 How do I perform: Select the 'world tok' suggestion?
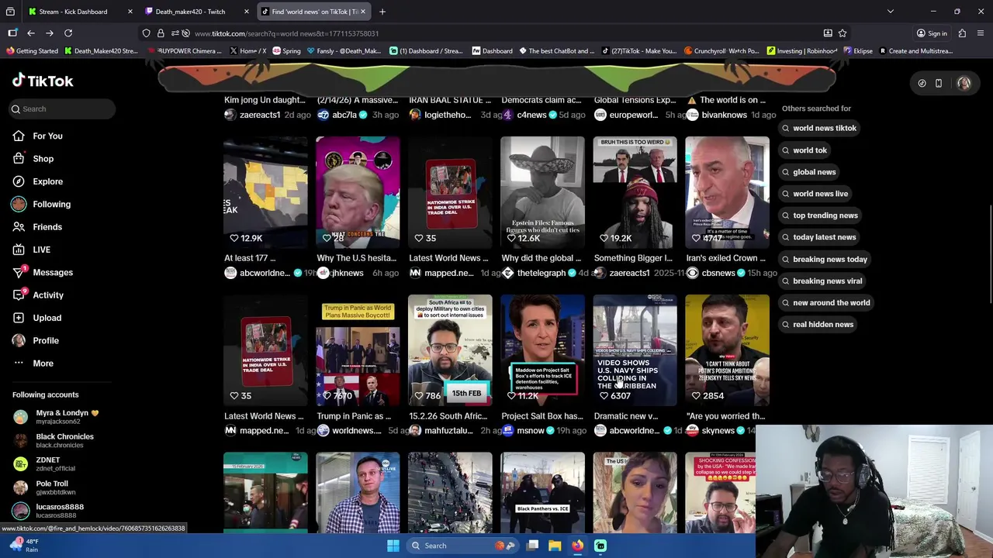[804, 150]
